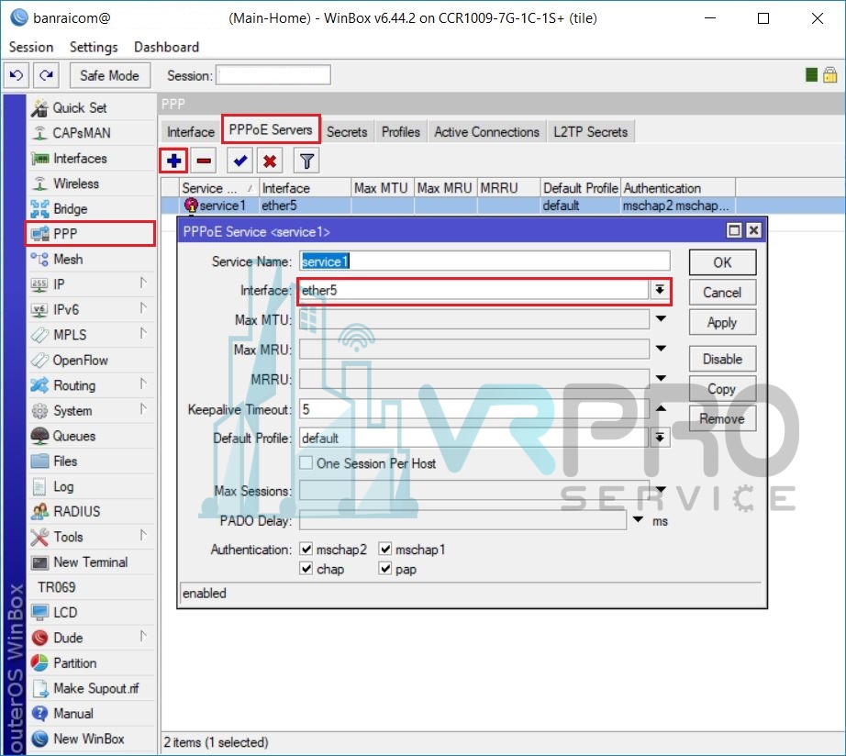Uncheck chap authentication
This screenshot has width=846, height=756.
[x=306, y=569]
